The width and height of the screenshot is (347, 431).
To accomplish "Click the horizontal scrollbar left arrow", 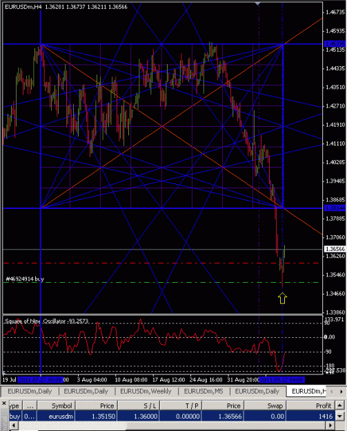I will click(x=13, y=425).
